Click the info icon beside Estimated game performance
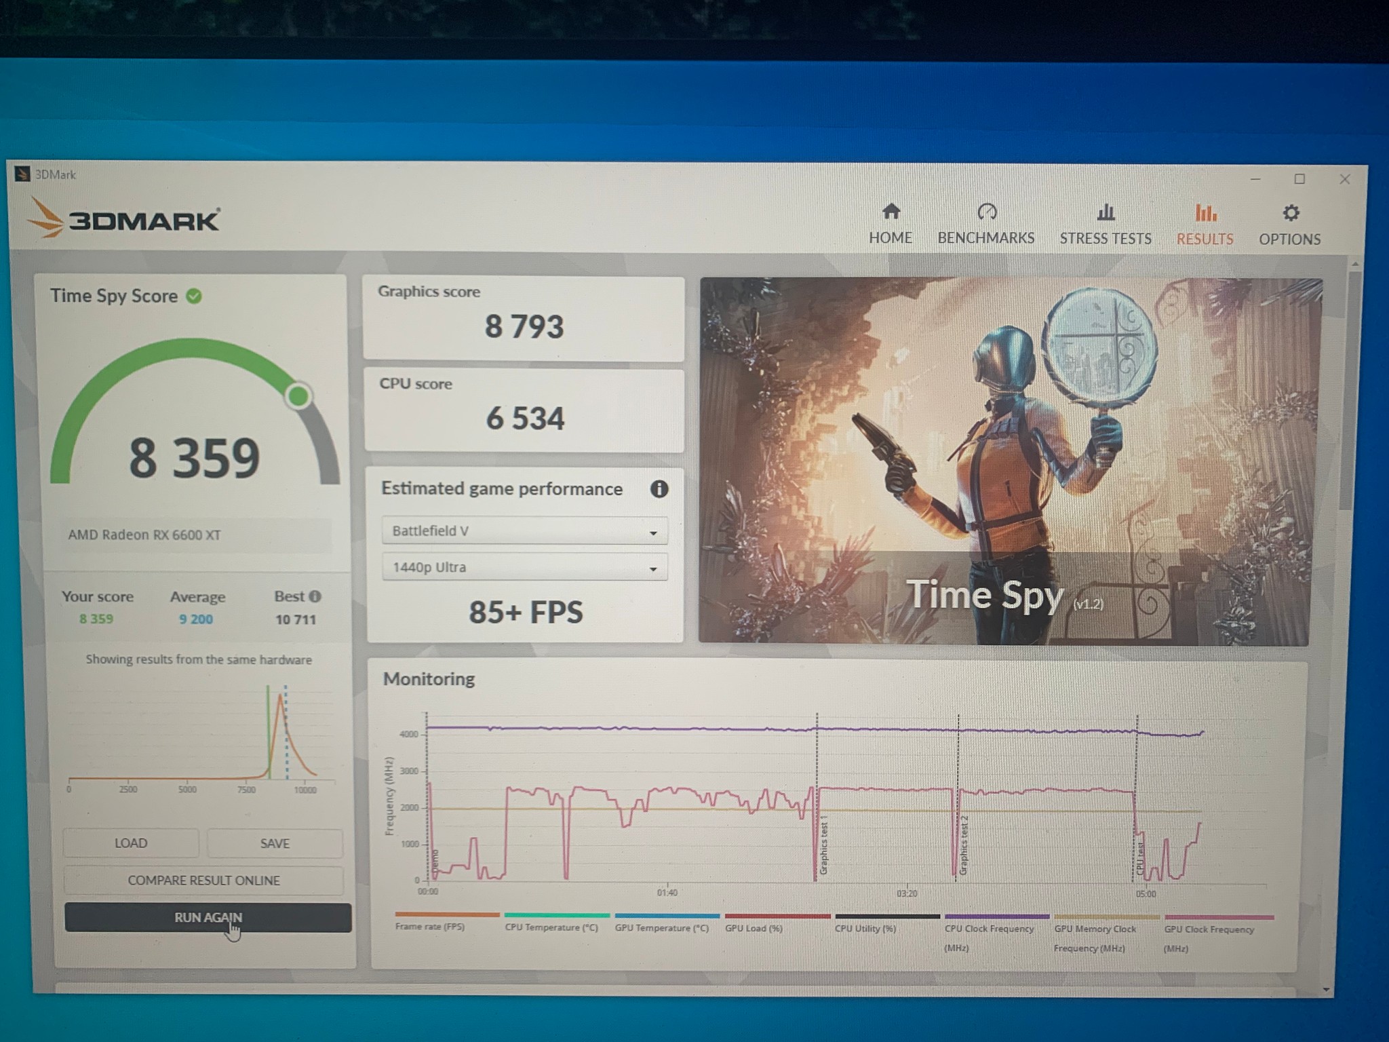This screenshot has width=1389, height=1042. tap(659, 489)
